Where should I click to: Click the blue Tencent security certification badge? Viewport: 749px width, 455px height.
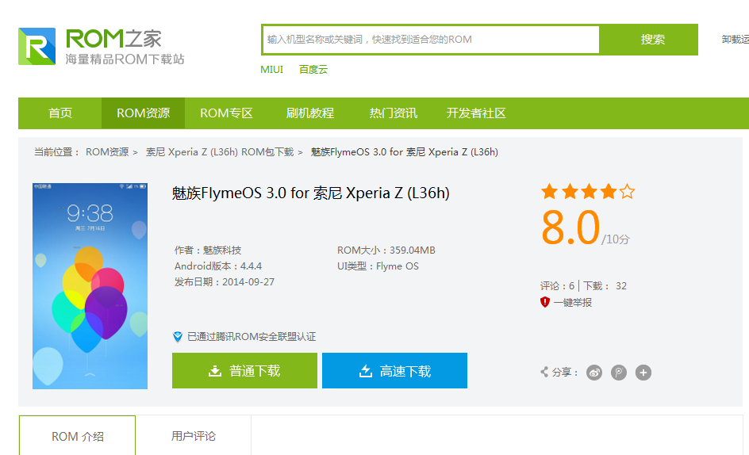pyautogui.click(x=178, y=337)
